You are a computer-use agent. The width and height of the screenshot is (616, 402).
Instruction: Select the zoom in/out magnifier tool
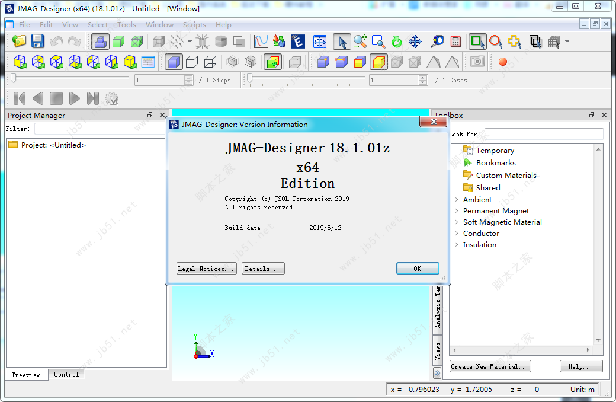coord(360,42)
